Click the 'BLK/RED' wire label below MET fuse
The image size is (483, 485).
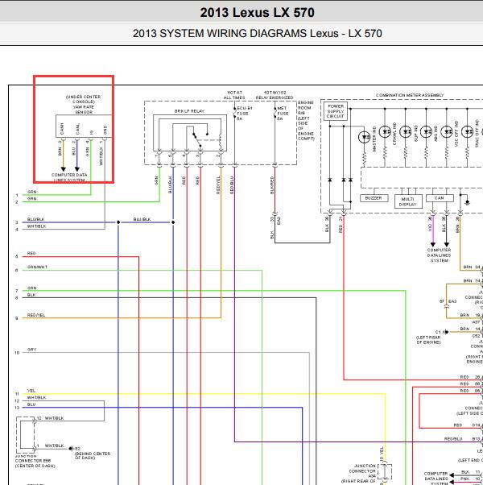click(x=272, y=185)
